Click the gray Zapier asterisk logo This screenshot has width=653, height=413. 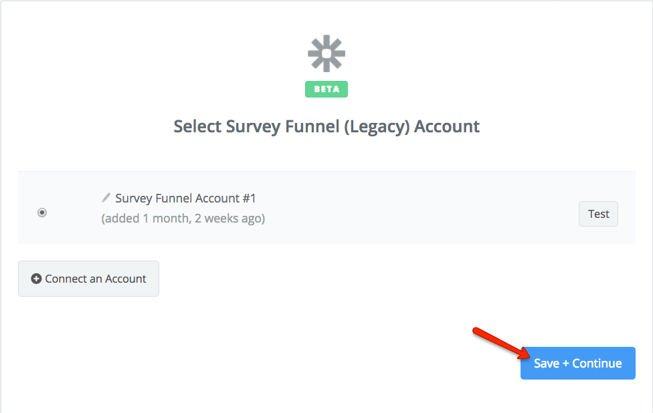pos(326,54)
